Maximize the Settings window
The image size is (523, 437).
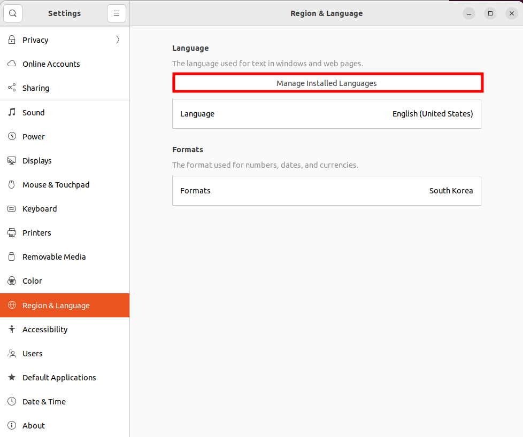(490, 13)
